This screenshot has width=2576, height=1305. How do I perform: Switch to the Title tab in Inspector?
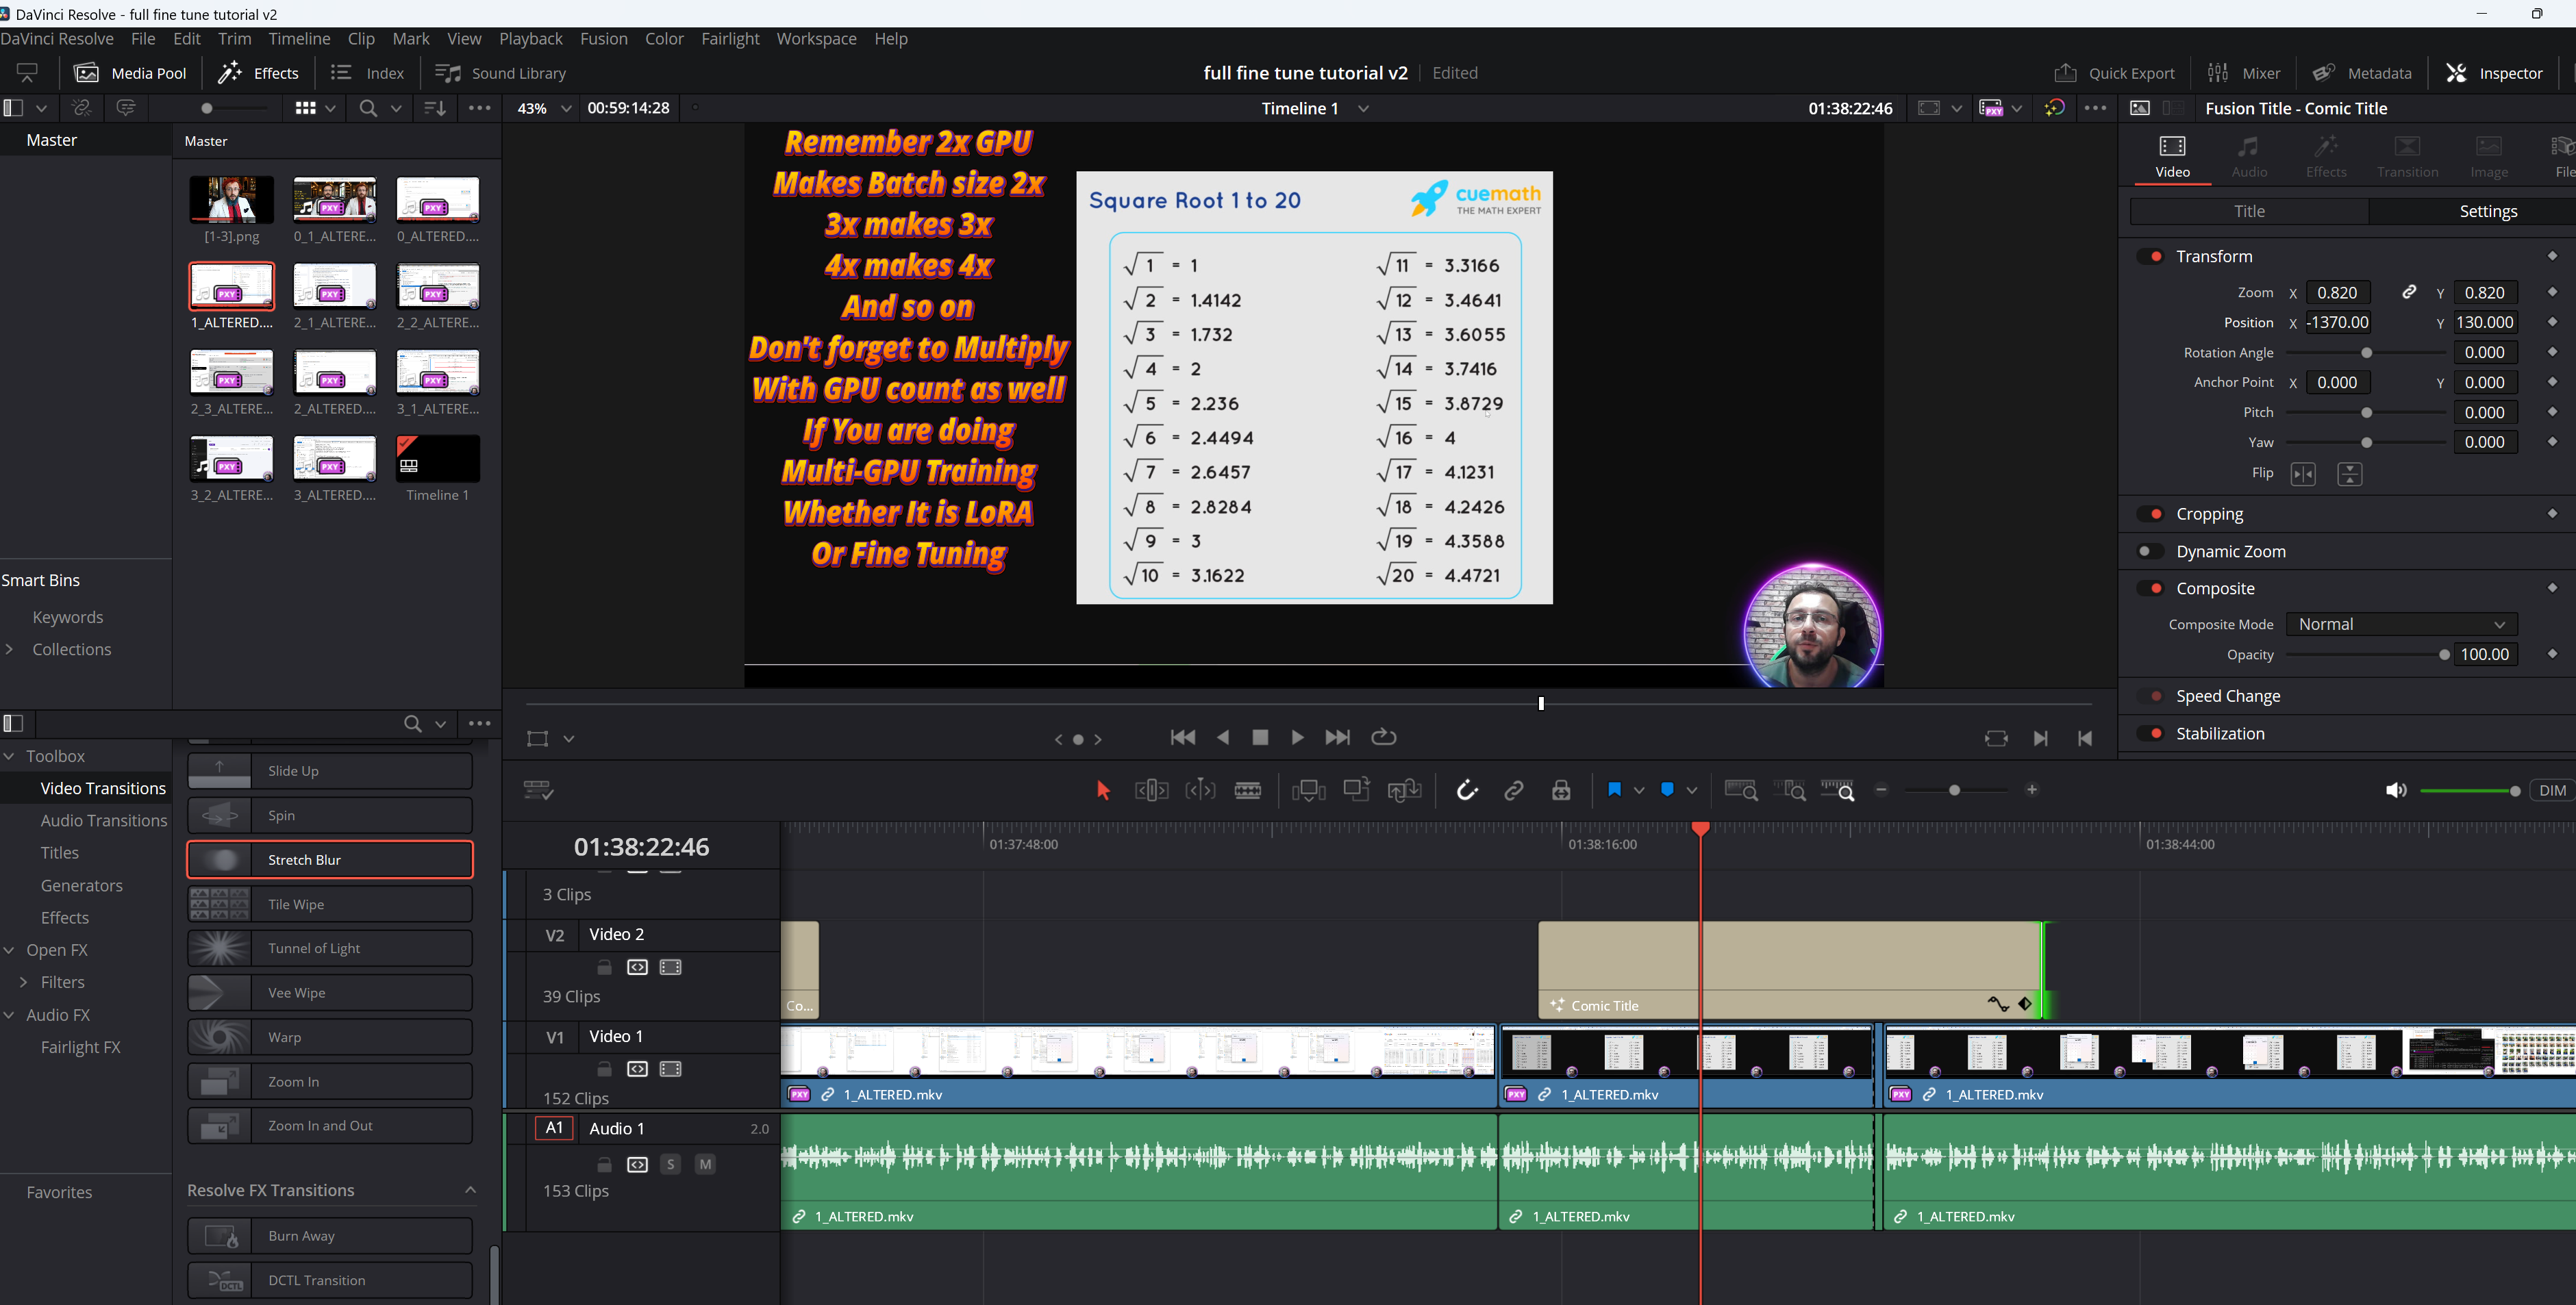(x=2248, y=211)
